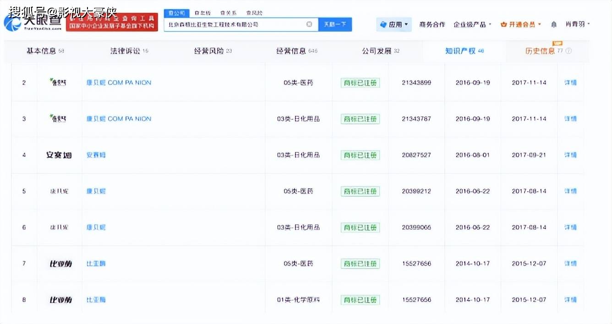Open 详情 for registration 21343899
Viewport: 612px width, 324px height.
[570, 82]
